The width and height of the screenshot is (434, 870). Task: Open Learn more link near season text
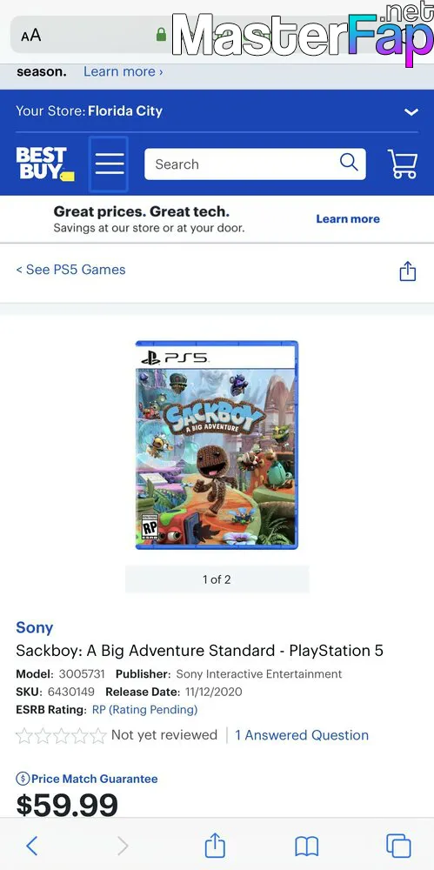coord(124,71)
